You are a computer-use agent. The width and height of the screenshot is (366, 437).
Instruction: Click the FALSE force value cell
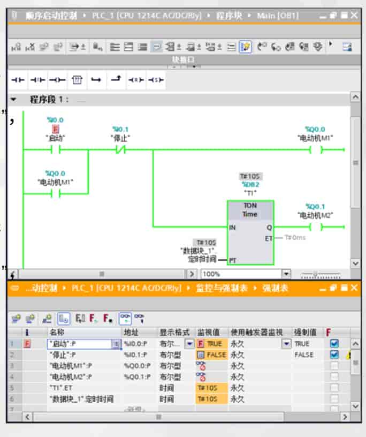pyautogui.click(x=307, y=355)
